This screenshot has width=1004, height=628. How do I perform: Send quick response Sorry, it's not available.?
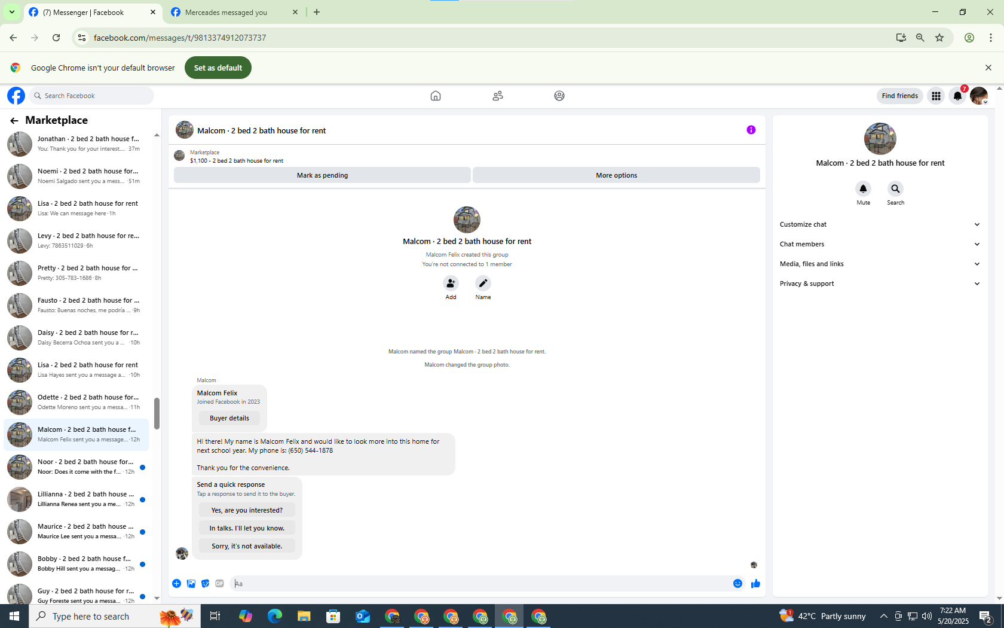coord(247,546)
